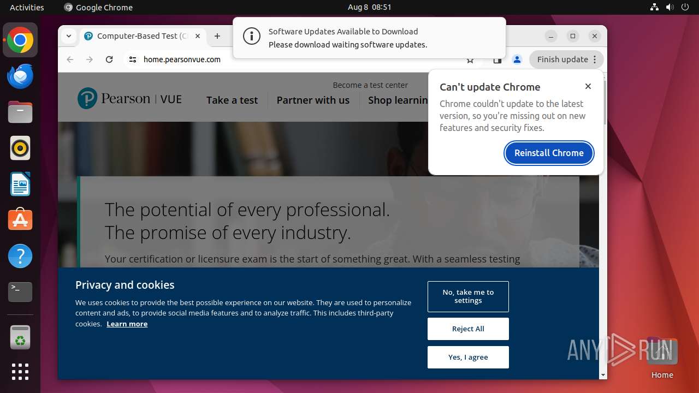Expand the tab search dropdown
Screen dimensions: 699x393
click(x=68, y=36)
